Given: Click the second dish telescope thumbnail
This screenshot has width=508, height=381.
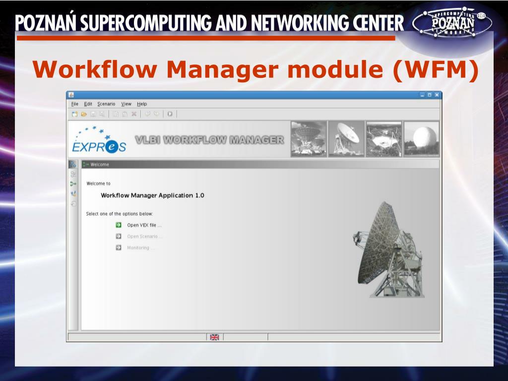Looking at the screenshot, I should [346, 139].
